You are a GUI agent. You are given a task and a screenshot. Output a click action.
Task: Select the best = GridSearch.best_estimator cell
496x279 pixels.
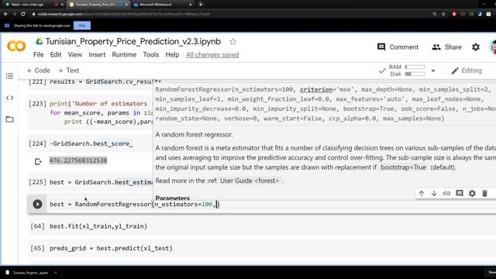[x=102, y=183]
